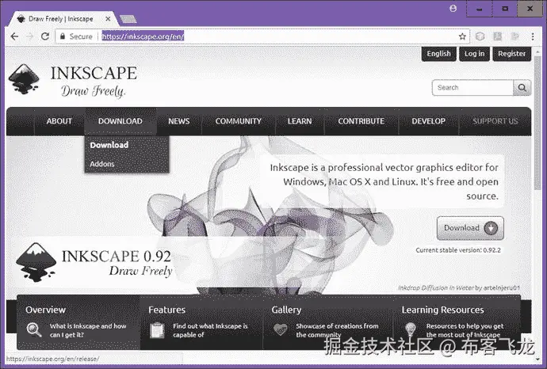The image size is (547, 369).
Task: Close the Draw Freely | Inkscape tab
Action: click(108, 19)
